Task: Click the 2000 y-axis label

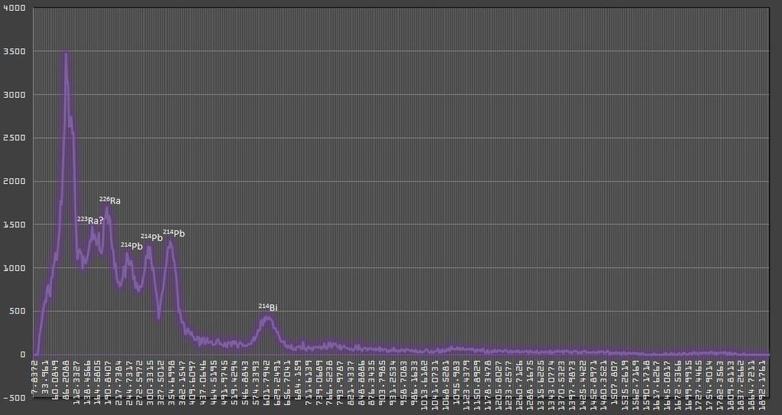Action: click(15, 182)
